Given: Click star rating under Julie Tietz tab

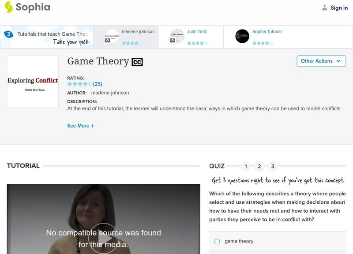Looking at the screenshot, I should click(197, 43).
